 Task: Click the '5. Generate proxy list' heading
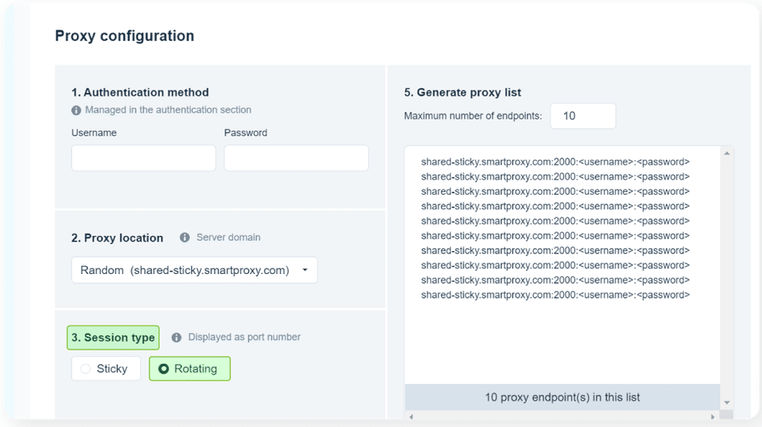(463, 92)
